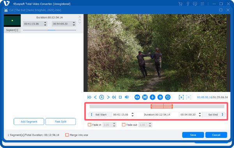234x148 pixels.
Task: Maximize the Cut dialog window
Action: [x=221, y=10]
